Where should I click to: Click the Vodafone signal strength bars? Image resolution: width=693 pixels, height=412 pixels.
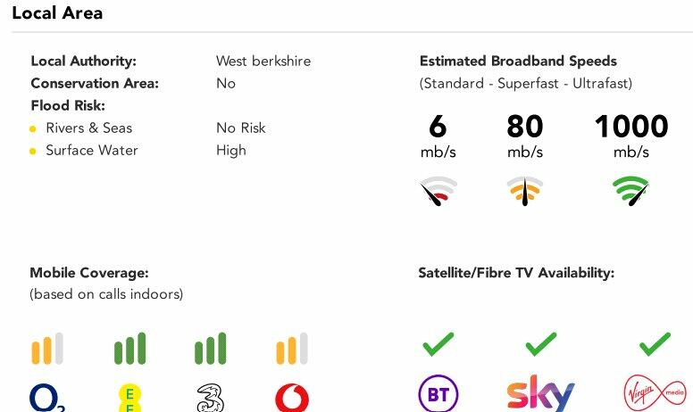292,349
